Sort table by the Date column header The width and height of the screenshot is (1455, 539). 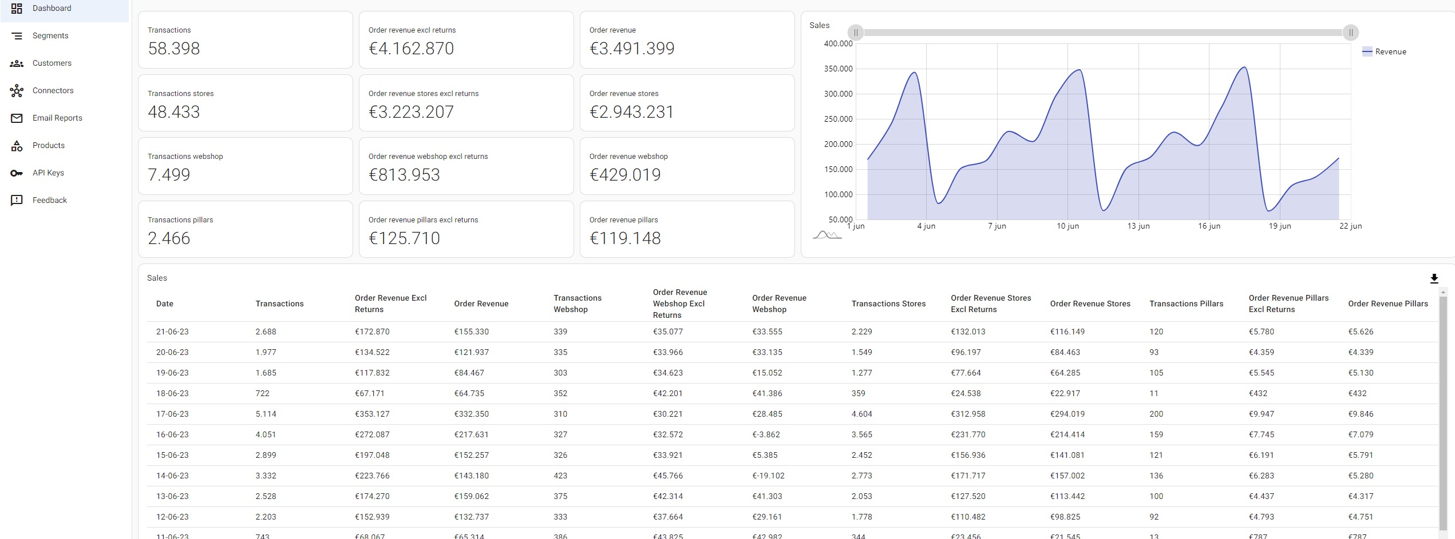coord(165,304)
